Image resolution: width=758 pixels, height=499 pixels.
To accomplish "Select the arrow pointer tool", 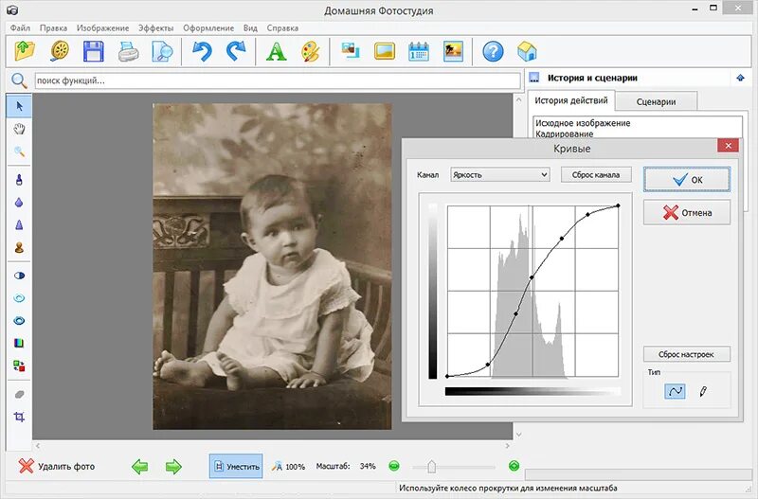I will pos(19,106).
